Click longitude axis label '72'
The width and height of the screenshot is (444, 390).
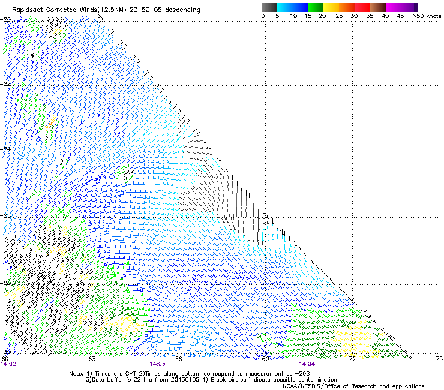click(352, 359)
